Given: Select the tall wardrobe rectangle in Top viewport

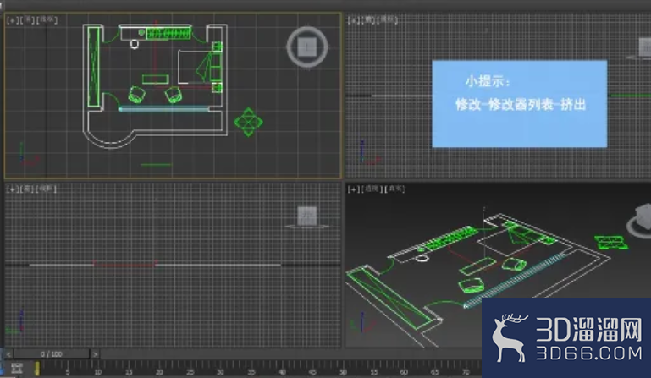Looking at the screenshot, I should tap(94, 67).
